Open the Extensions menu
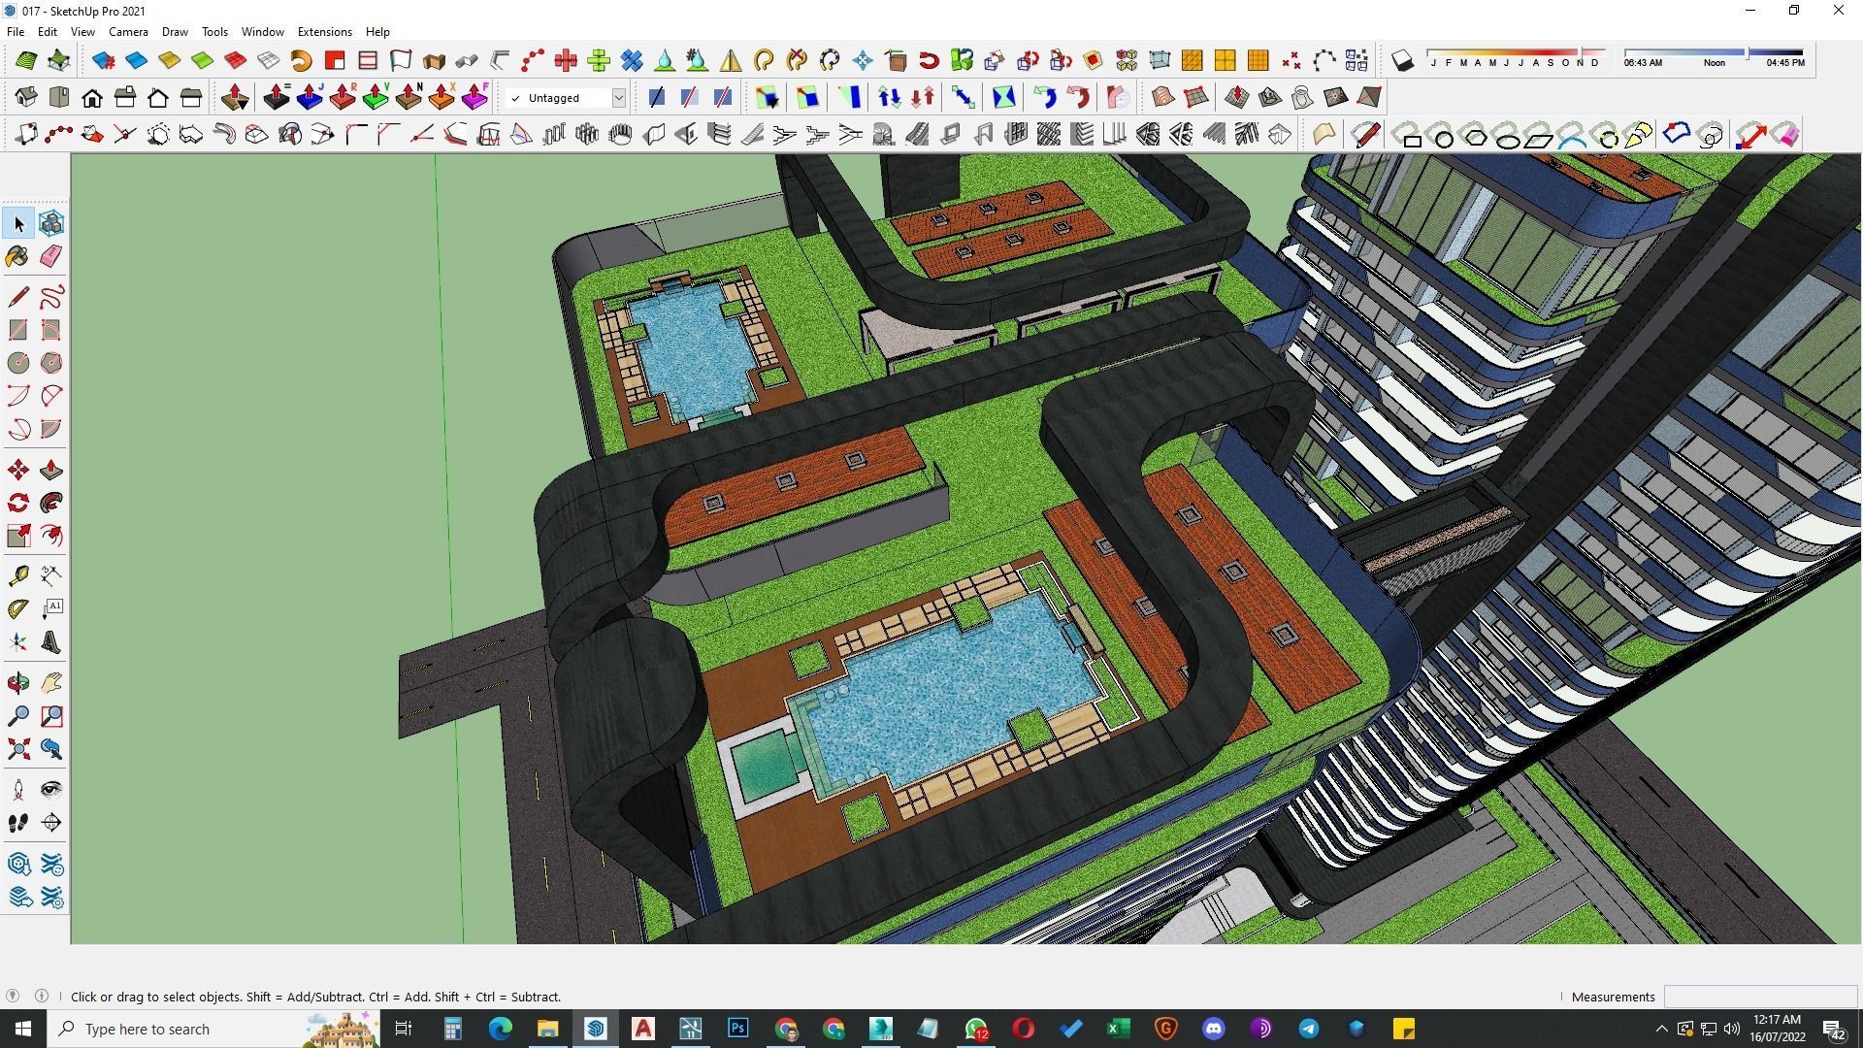The width and height of the screenshot is (1863, 1048). (x=324, y=32)
